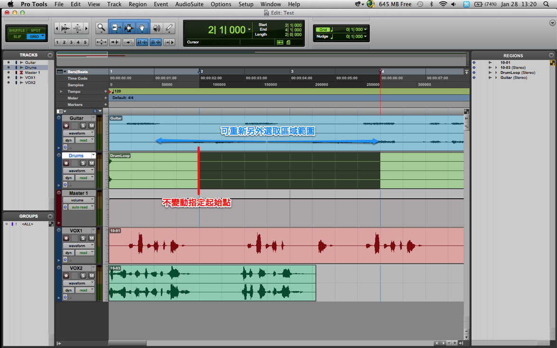Click the main counter display 2|1|000
This screenshot has width=557, height=348.
227,30
